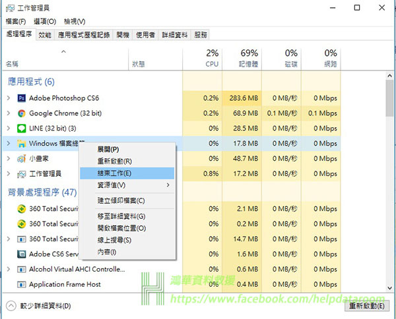Image resolution: width=396 pixels, height=319 pixels.
Task: Switch to the 應用程式歷程記錄 tab
Action: [x=84, y=35]
